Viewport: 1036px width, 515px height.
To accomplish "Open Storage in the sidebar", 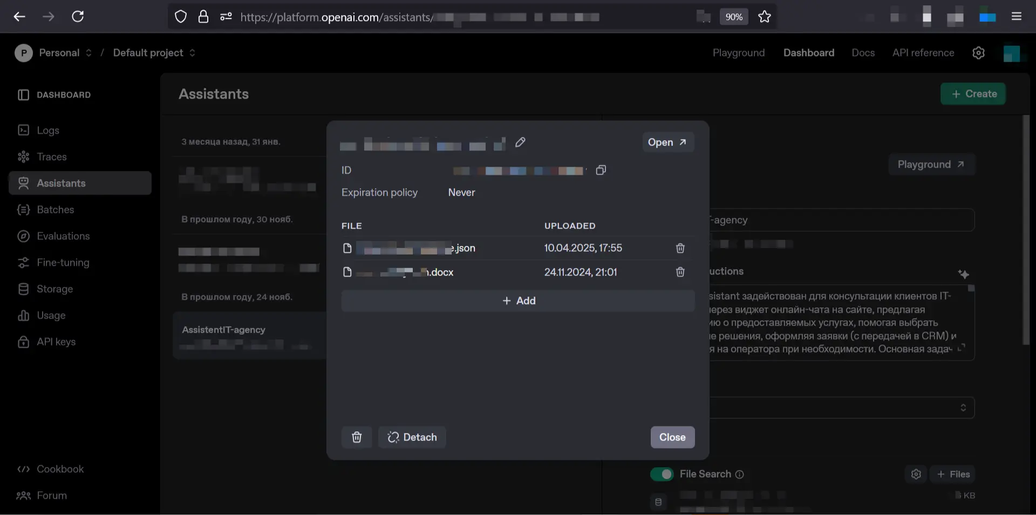I will click(x=80, y=289).
